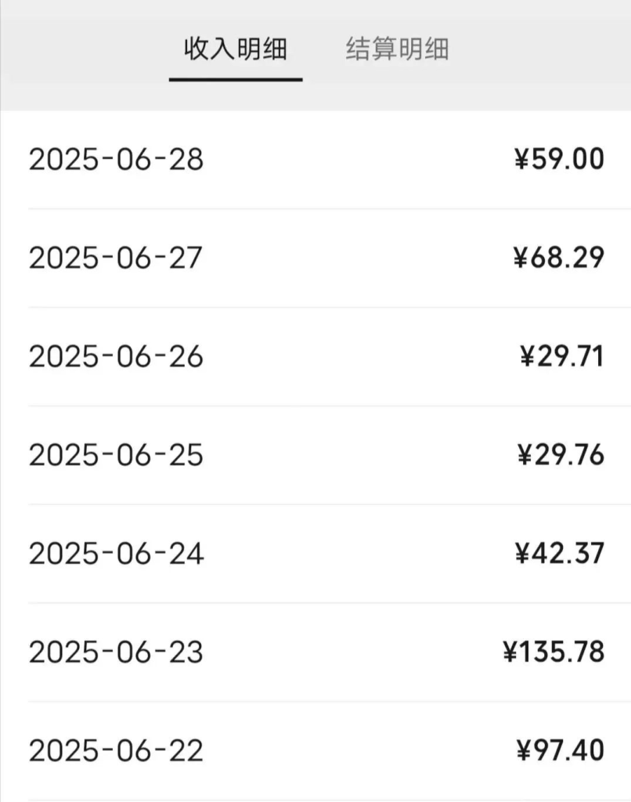The image size is (631, 802).
Task: View the 2025-06-25 income entry
Action: click(x=116, y=456)
